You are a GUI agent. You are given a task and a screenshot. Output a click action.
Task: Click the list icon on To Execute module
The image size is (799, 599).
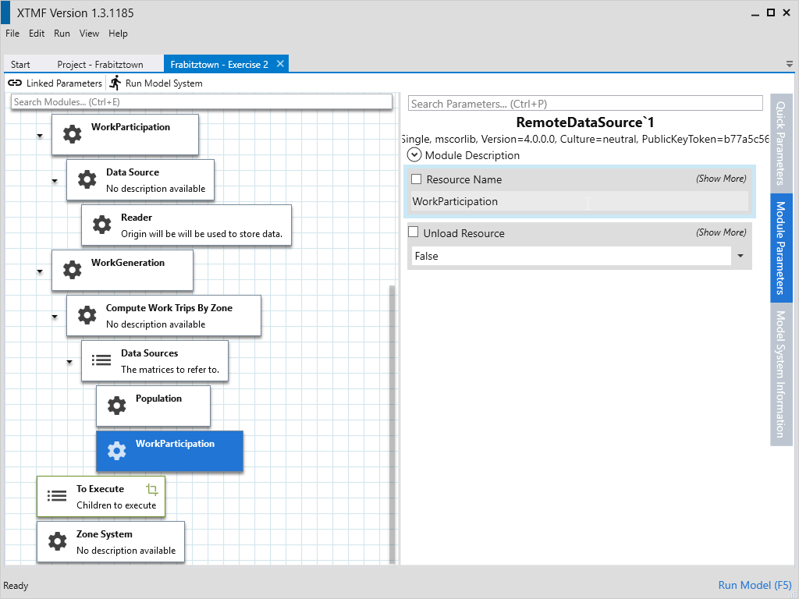57,496
